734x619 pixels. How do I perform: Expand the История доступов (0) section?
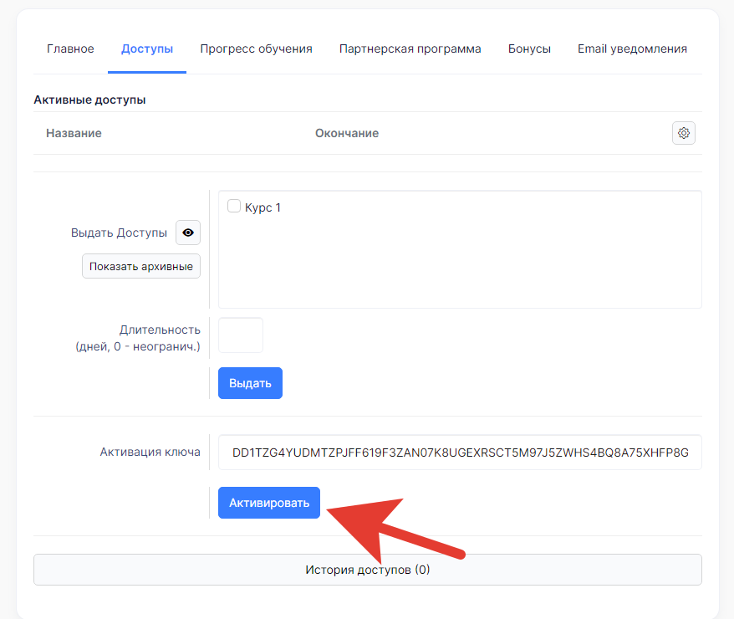(368, 570)
